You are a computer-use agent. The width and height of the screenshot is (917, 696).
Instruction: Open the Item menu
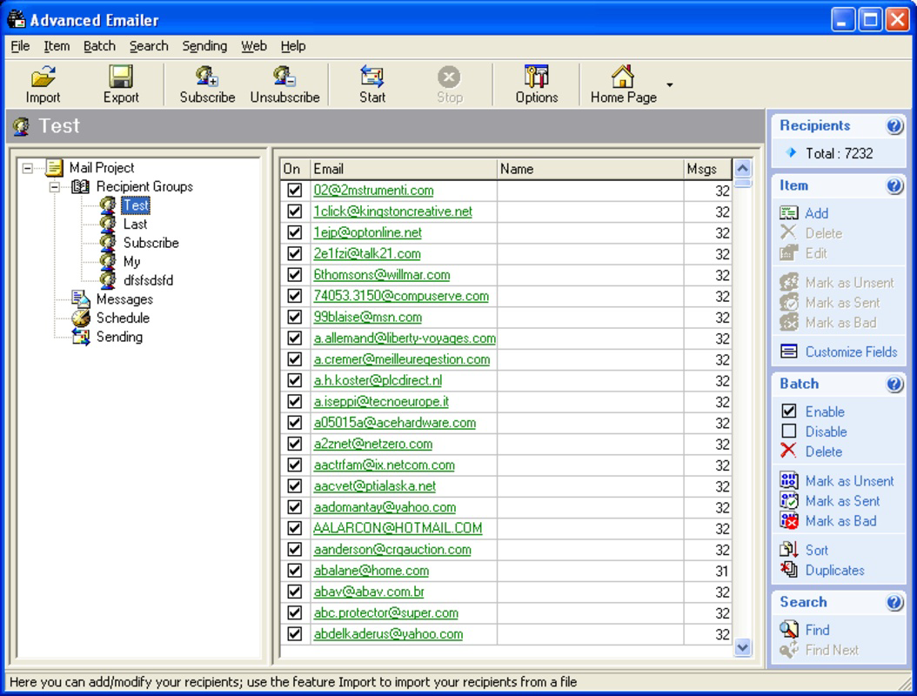(57, 45)
